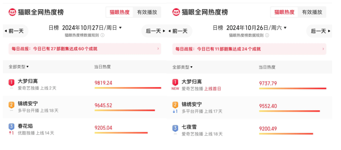Viewport: 341px width, 150px height.
Task: Open the info icon beside 猫眼热度榜数据规则 for October 26
Action: point(267,35)
